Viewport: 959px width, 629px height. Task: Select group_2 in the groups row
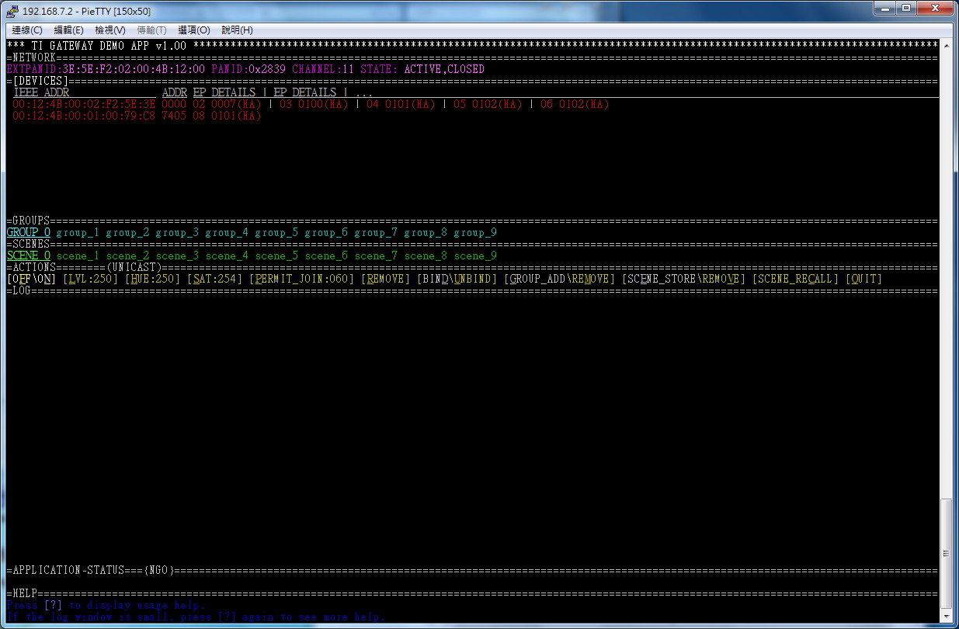(127, 232)
